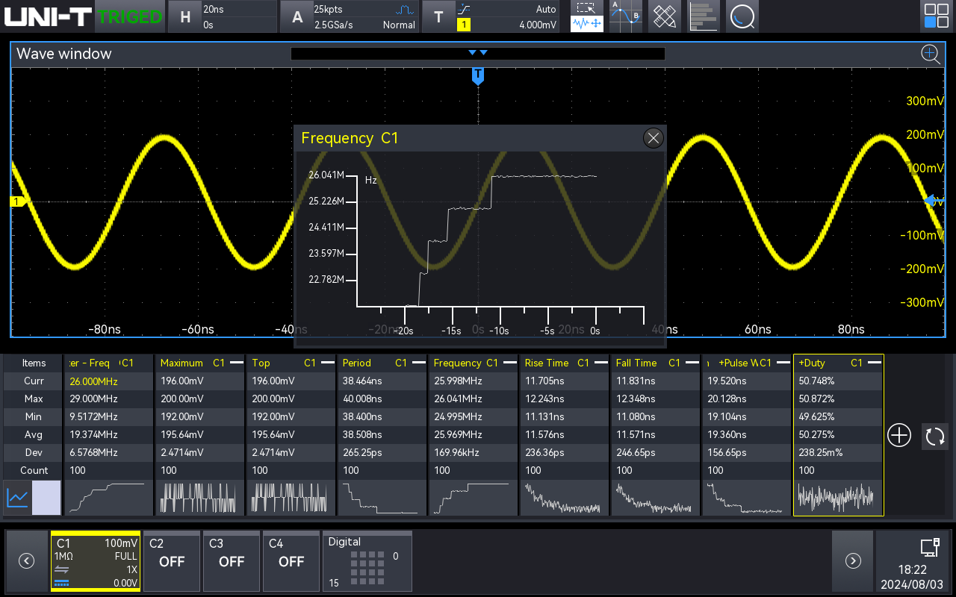Reset statistics with the refresh icon
The width and height of the screenshot is (956, 597).
pos(934,435)
